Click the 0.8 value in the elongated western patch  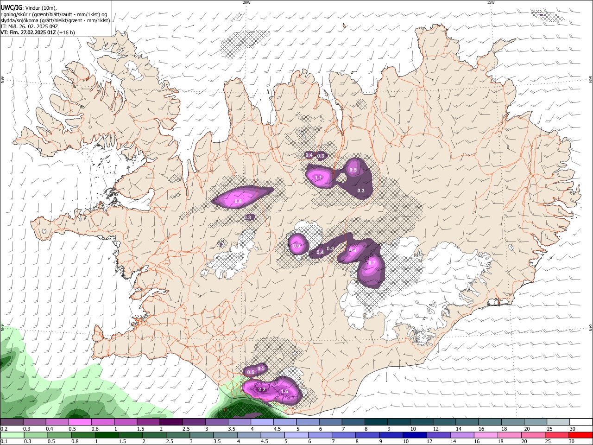pyautogui.click(x=238, y=201)
